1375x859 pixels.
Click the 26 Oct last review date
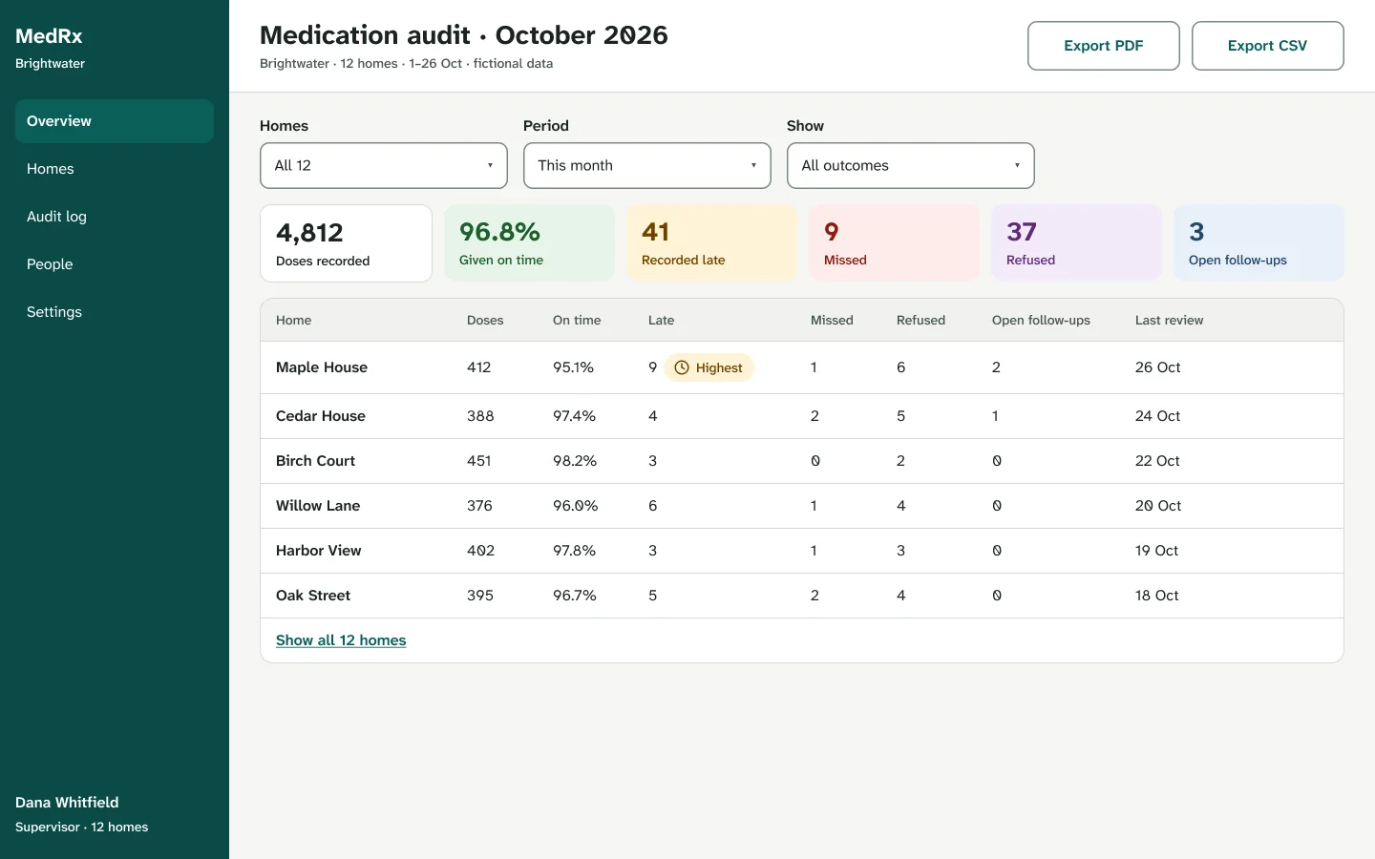(1157, 367)
